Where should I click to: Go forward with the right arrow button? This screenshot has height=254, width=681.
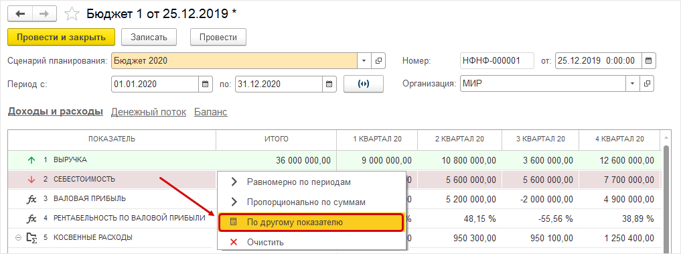44,14
